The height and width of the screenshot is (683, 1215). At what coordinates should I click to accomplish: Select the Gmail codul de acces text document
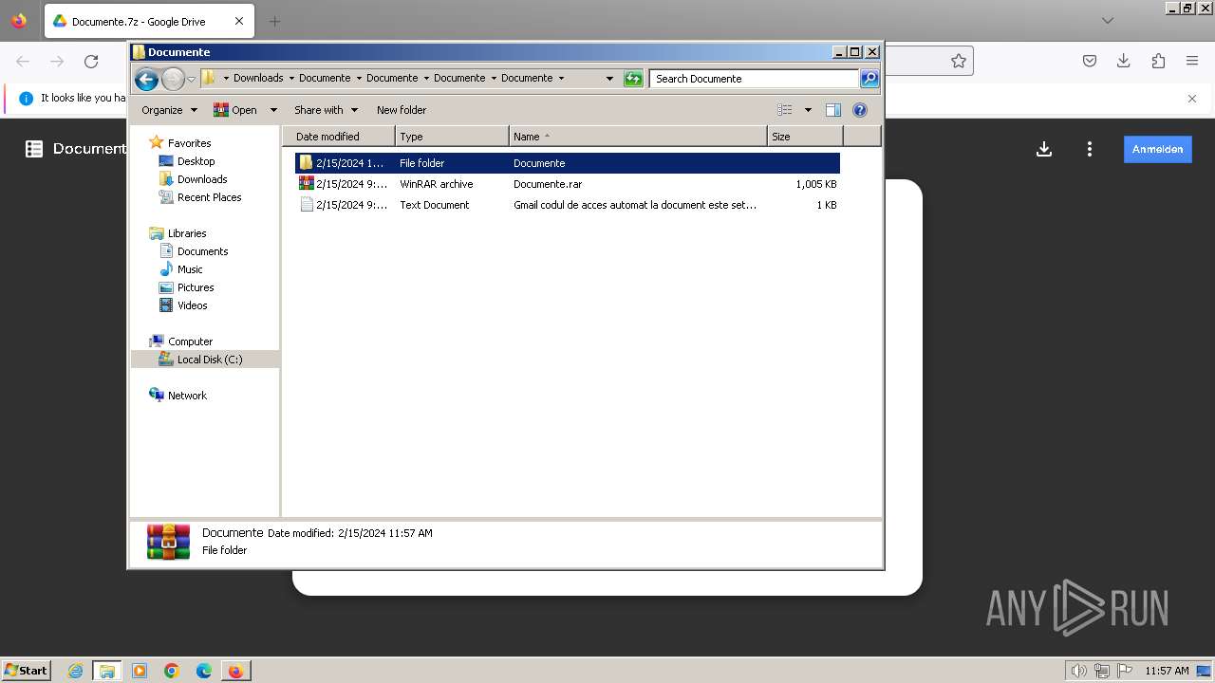click(x=568, y=205)
